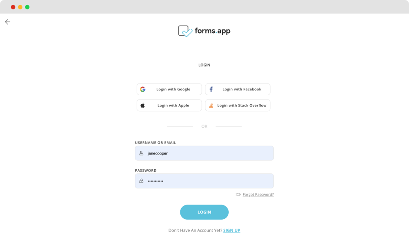Image resolution: width=409 pixels, height=245 pixels.
Task: Click the Google logo icon
Action: coord(143,89)
